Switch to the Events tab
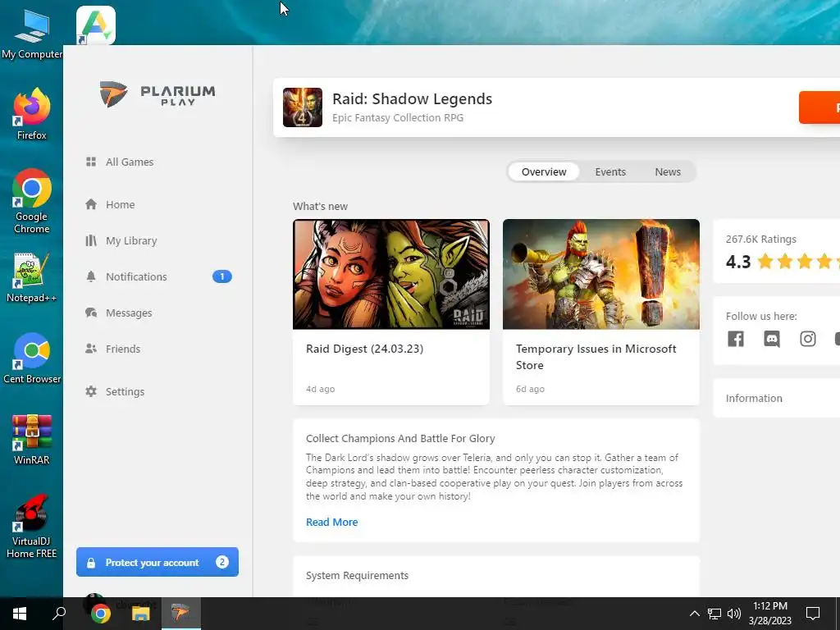This screenshot has width=840, height=630. (610, 172)
